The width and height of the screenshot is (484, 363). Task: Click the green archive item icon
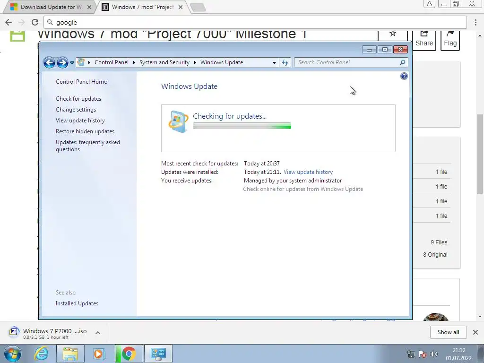coord(17,35)
